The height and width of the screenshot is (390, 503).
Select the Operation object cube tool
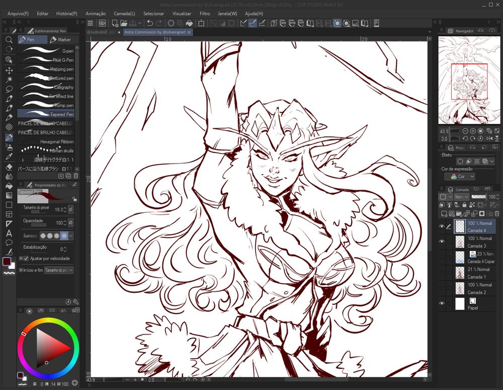tap(9, 60)
